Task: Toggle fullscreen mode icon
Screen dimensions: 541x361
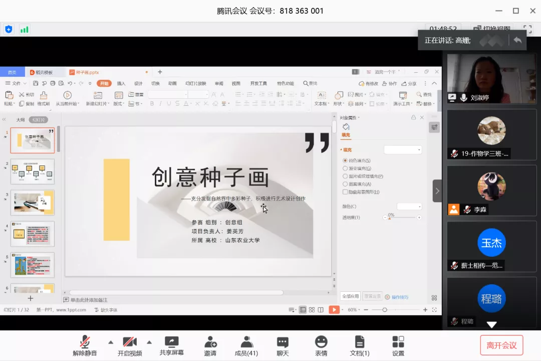Action: 527,29
